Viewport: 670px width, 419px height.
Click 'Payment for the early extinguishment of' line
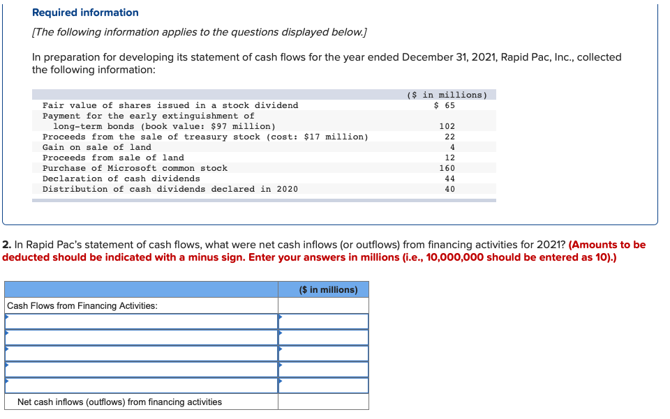(148, 116)
